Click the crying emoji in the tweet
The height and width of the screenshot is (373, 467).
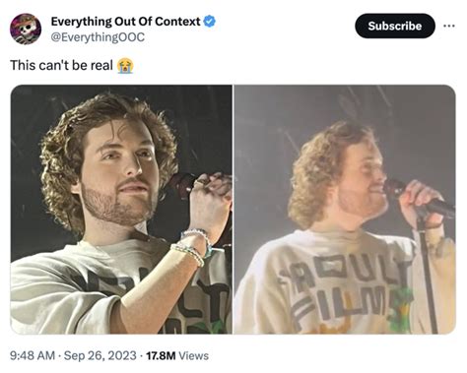pos(125,66)
